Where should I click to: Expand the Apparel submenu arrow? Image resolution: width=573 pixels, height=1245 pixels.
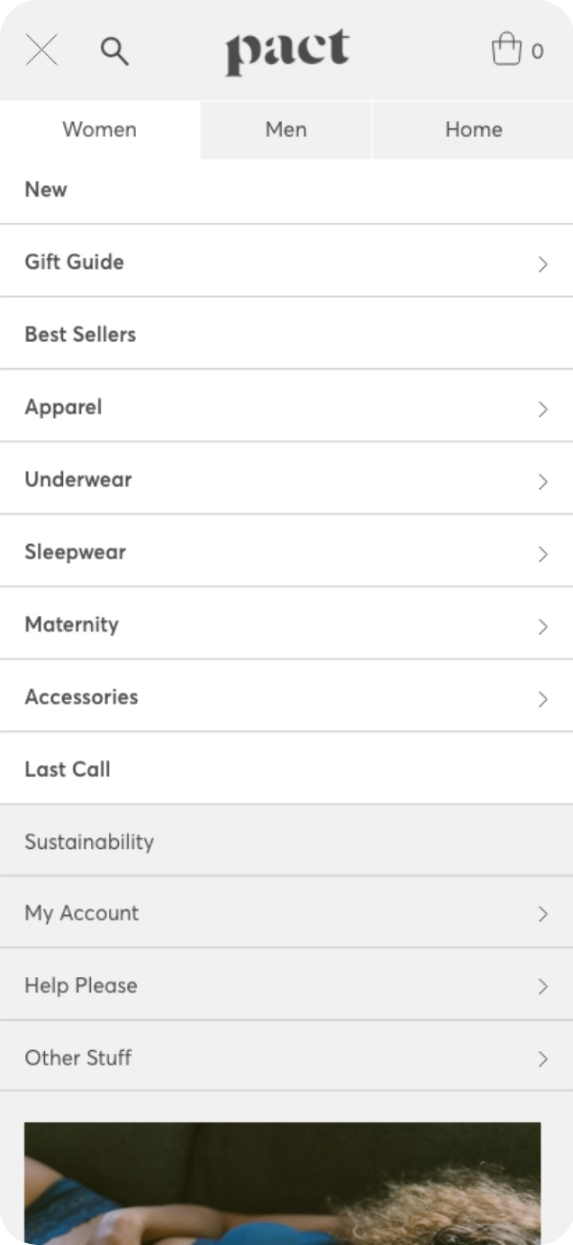[542, 409]
